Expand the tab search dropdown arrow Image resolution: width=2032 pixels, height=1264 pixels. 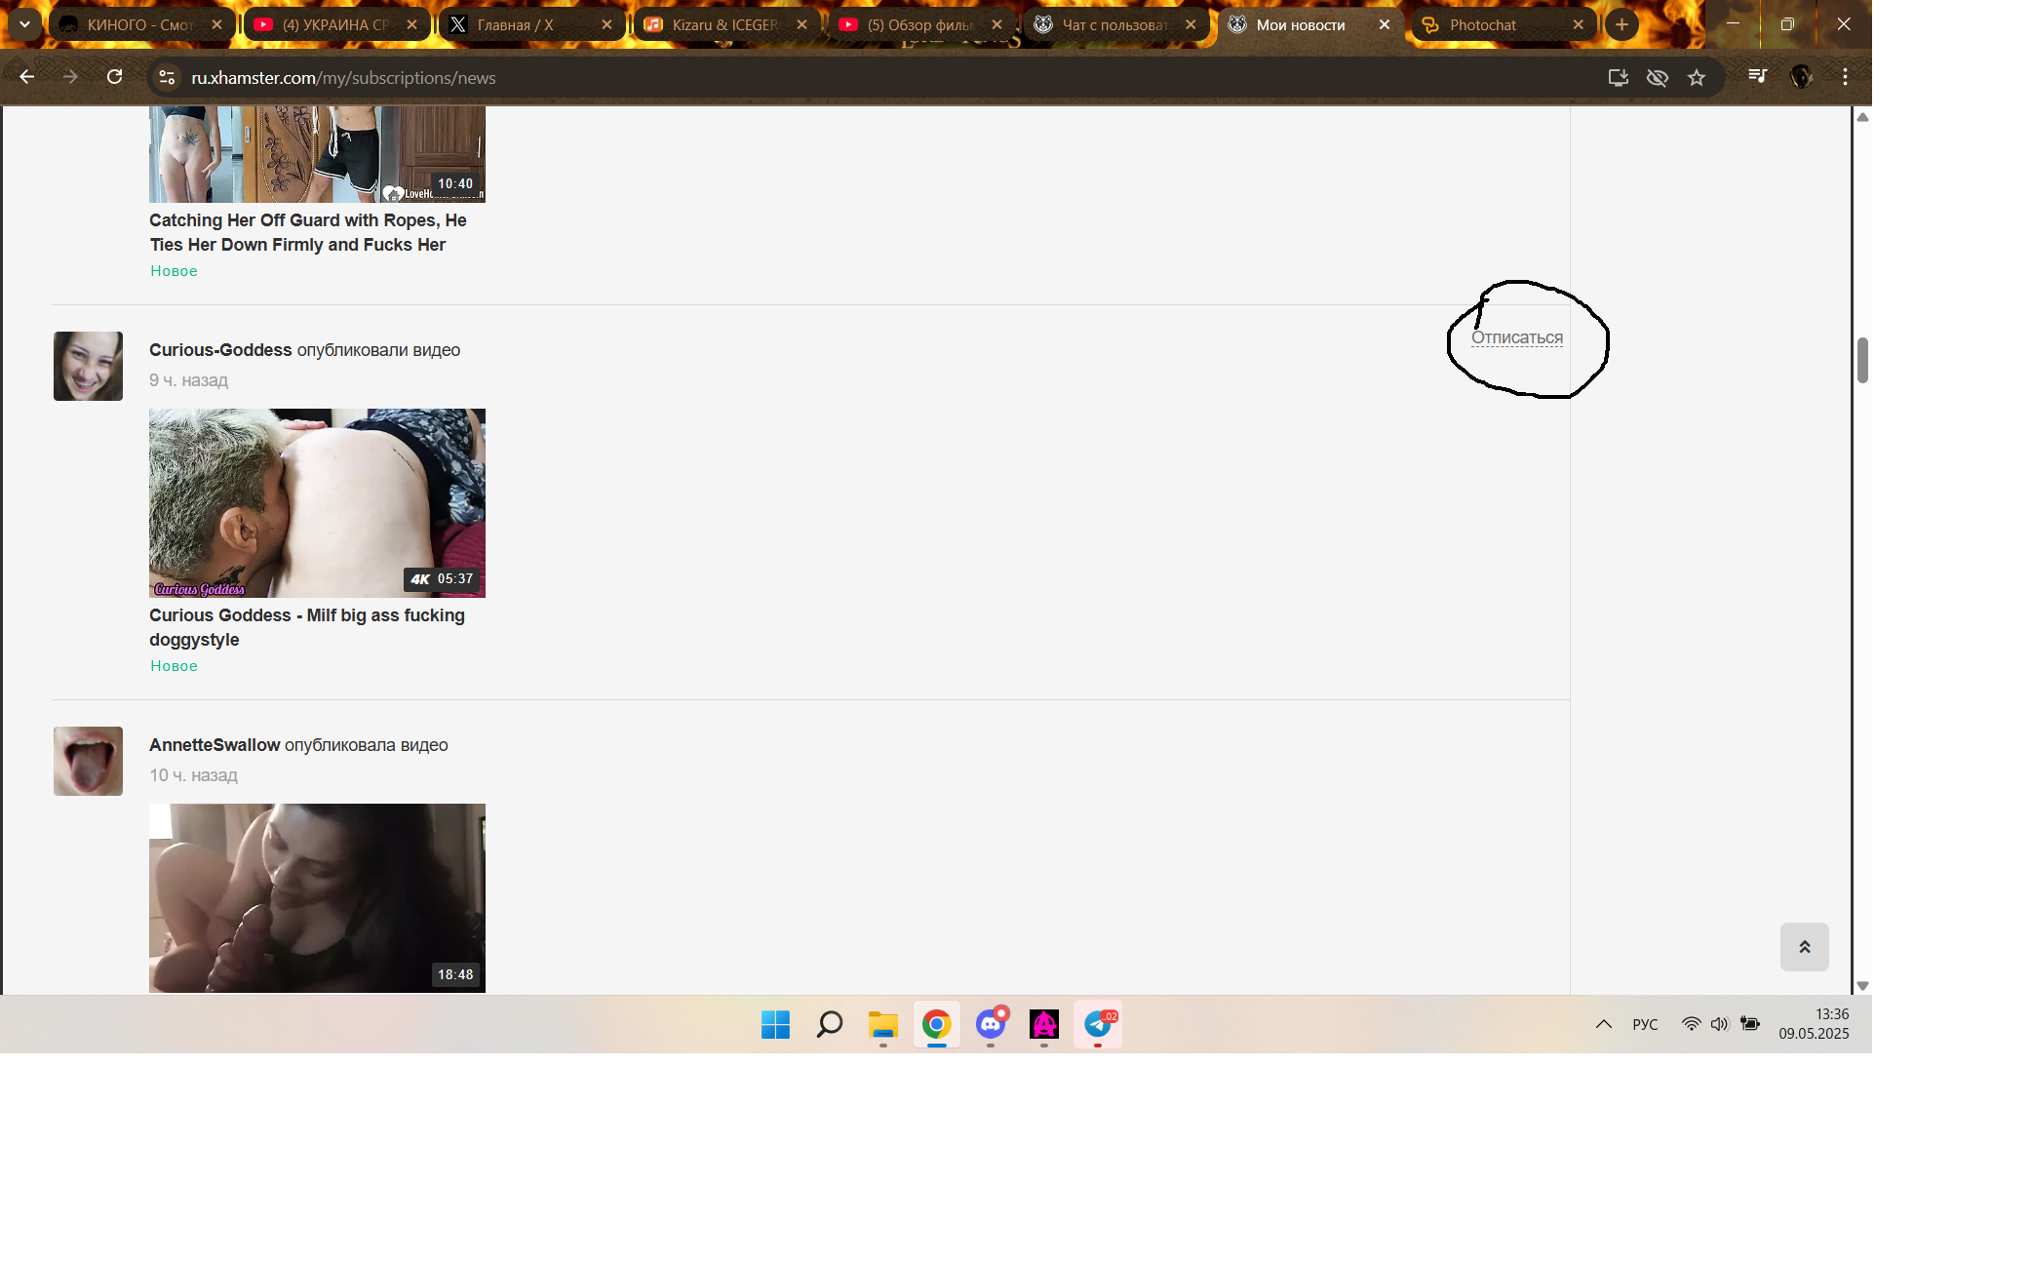point(24,24)
